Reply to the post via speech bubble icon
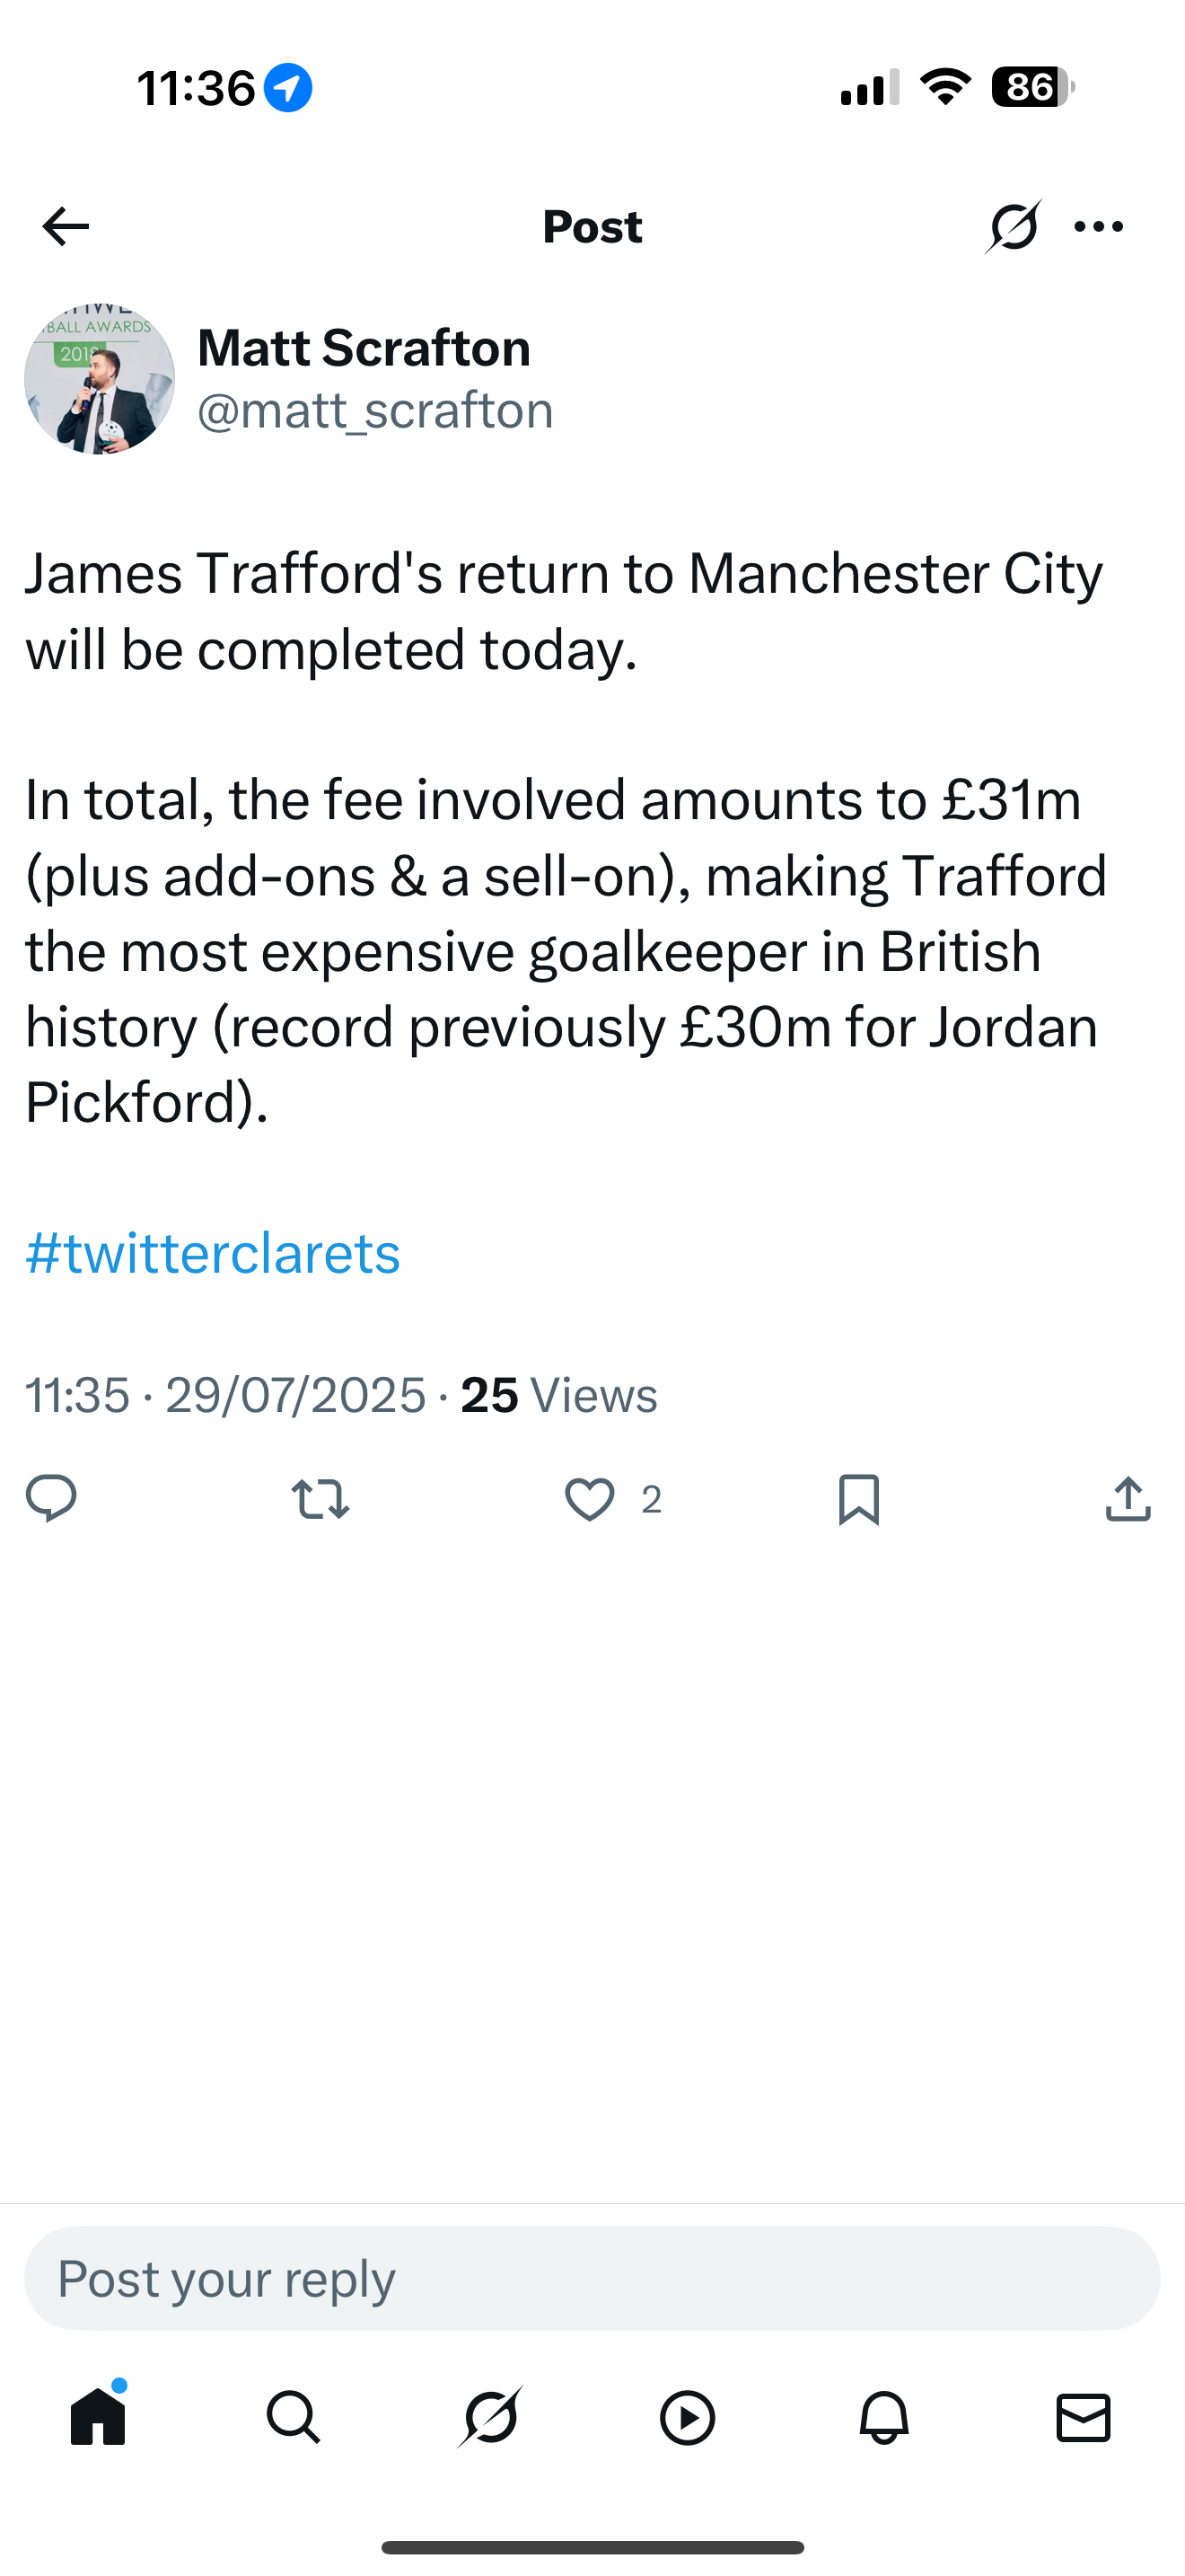This screenshot has height=2576, width=1185. tap(51, 1498)
